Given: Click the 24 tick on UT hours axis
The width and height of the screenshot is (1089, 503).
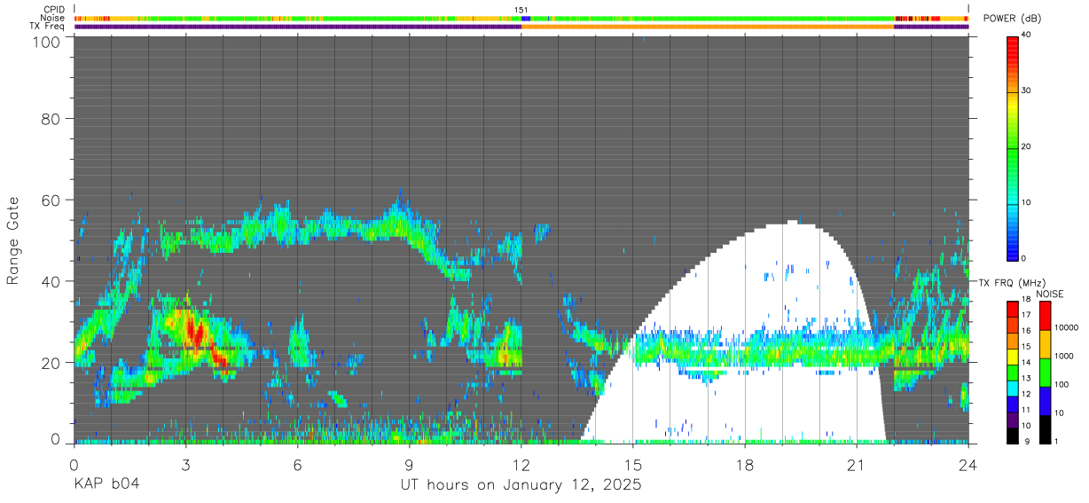Looking at the screenshot, I should (968, 465).
